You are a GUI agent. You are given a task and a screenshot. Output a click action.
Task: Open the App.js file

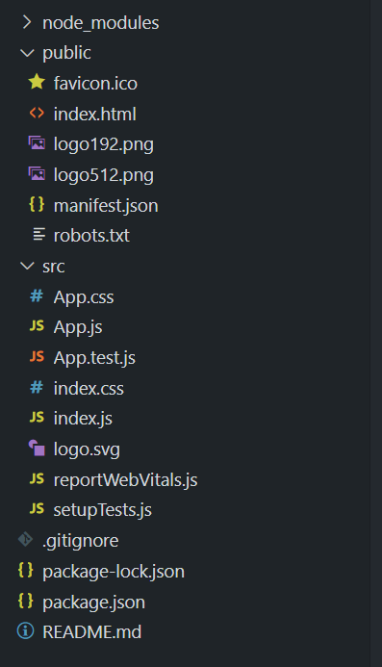click(78, 328)
